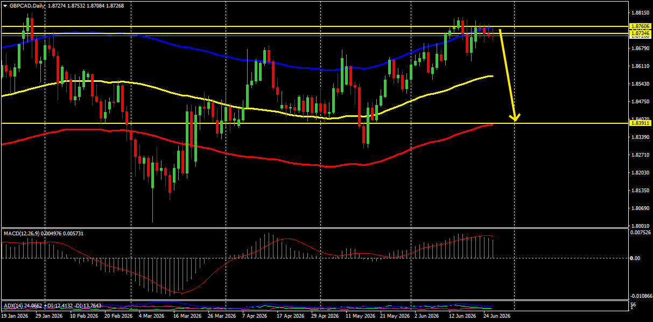
Task: Click the 29 Apr 2026 date label
Action: tap(325, 317)
